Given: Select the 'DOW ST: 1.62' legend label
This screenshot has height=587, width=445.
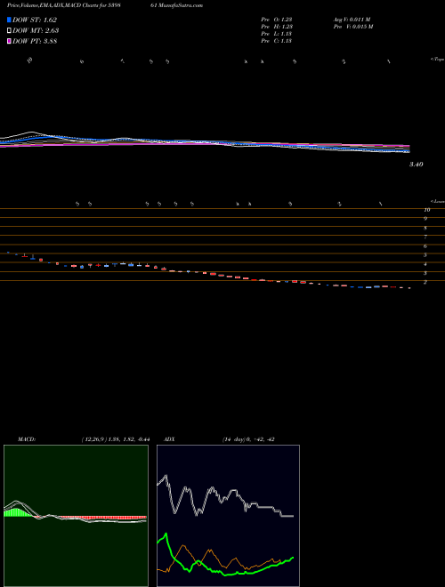Looking at the screenshot, I should [x=35, y=20].
